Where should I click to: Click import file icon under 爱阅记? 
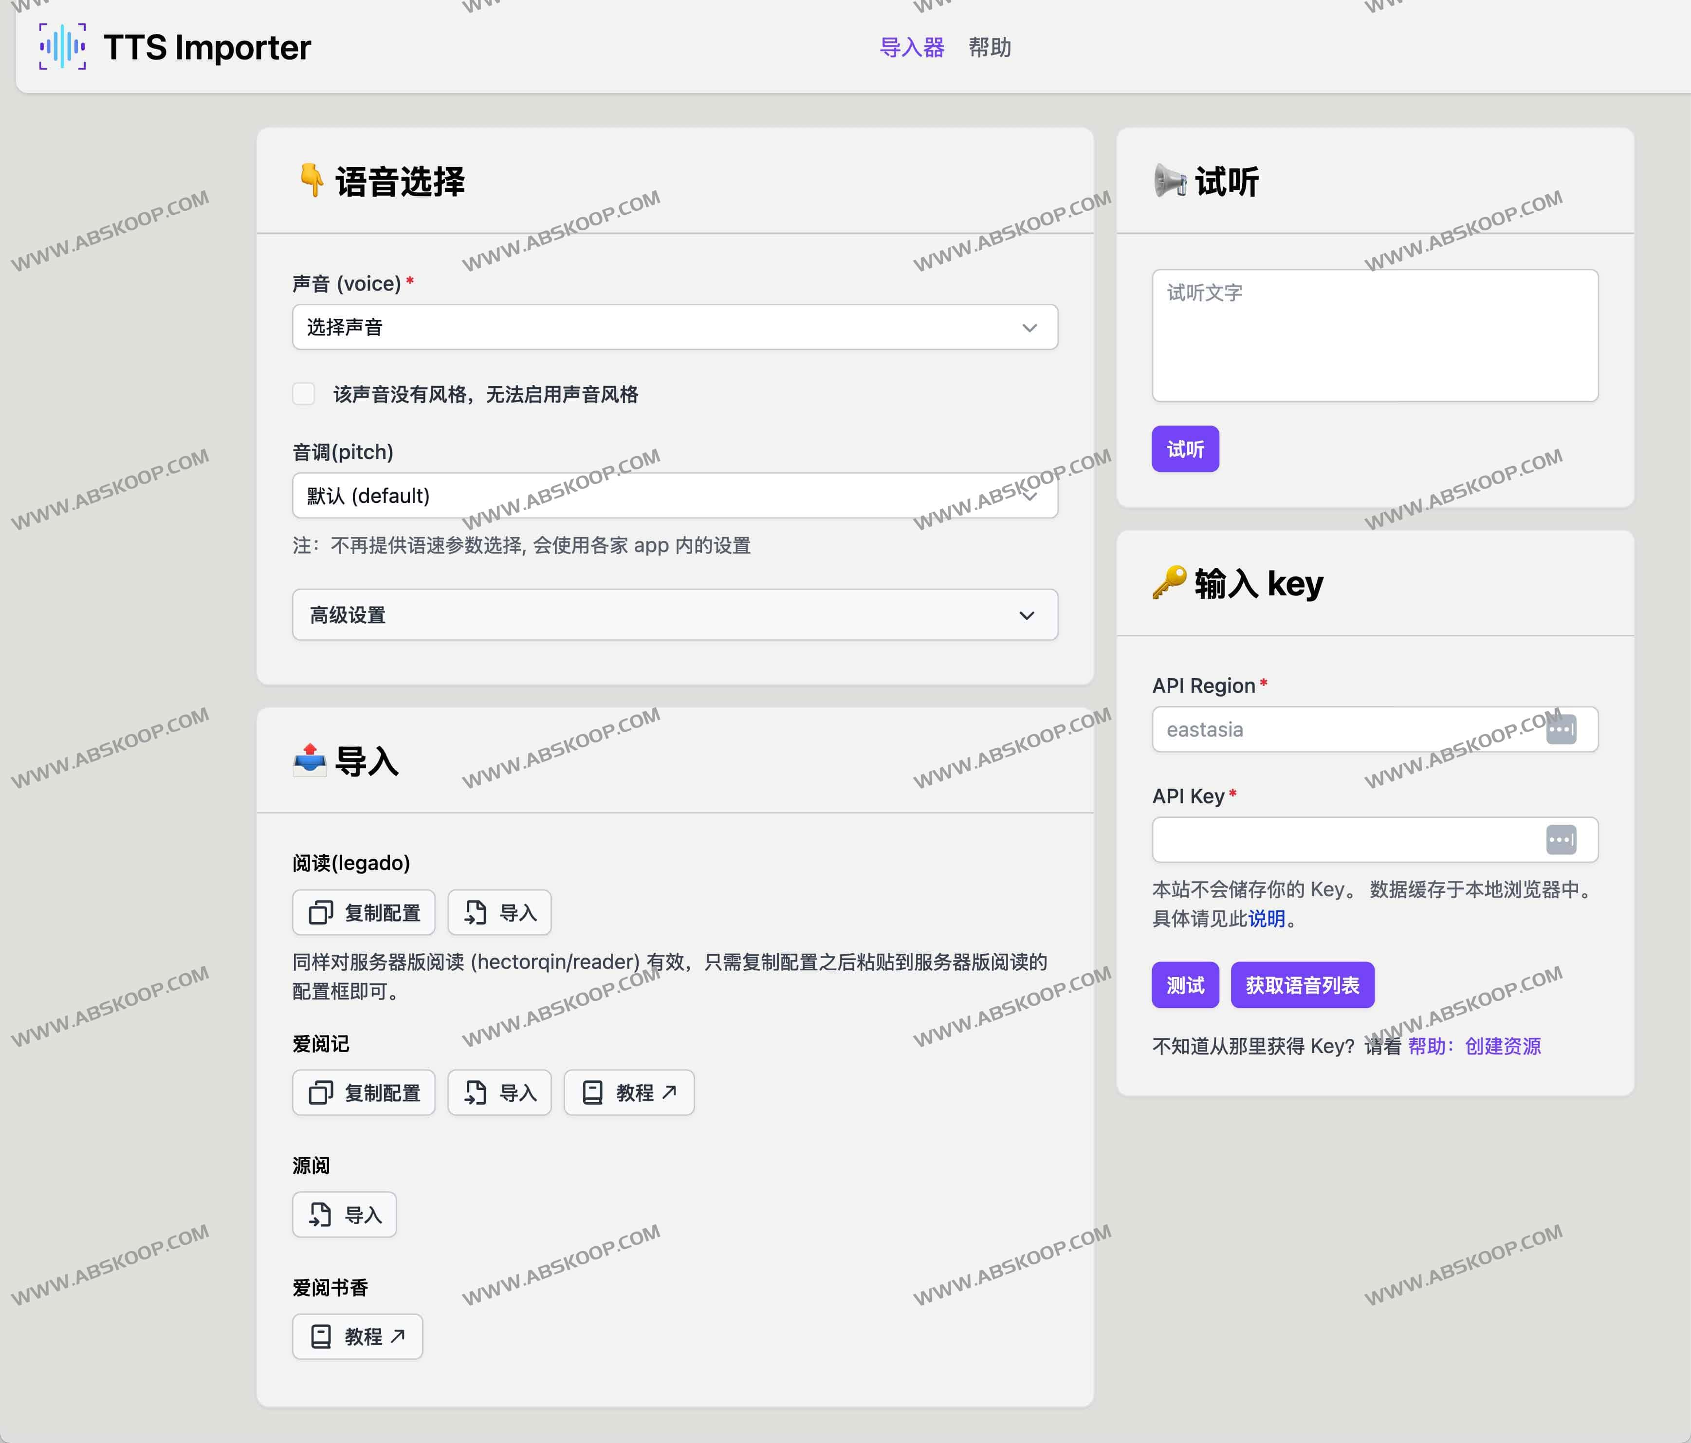(475, 1093)
